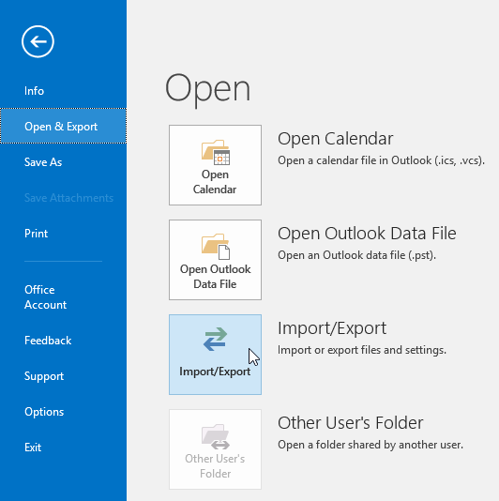
Task: Click the Open Outlook Data File folder icon
Action: (216, 247)
